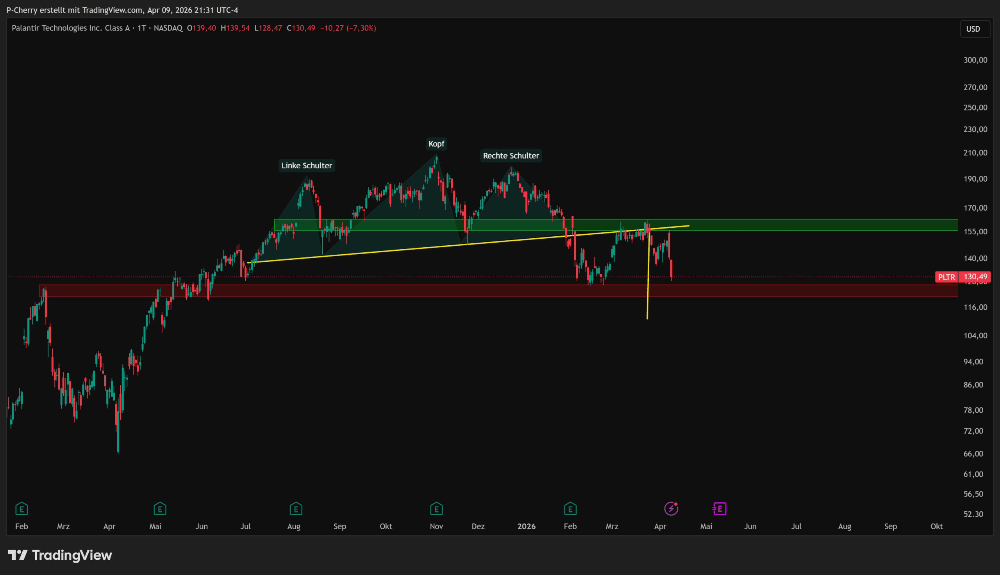
Task: Click the purple lightning event icon near Apr
Action: (x=671, y=509)
